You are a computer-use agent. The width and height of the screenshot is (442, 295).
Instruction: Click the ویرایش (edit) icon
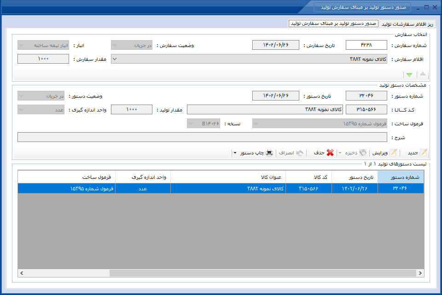coord(393,153)
